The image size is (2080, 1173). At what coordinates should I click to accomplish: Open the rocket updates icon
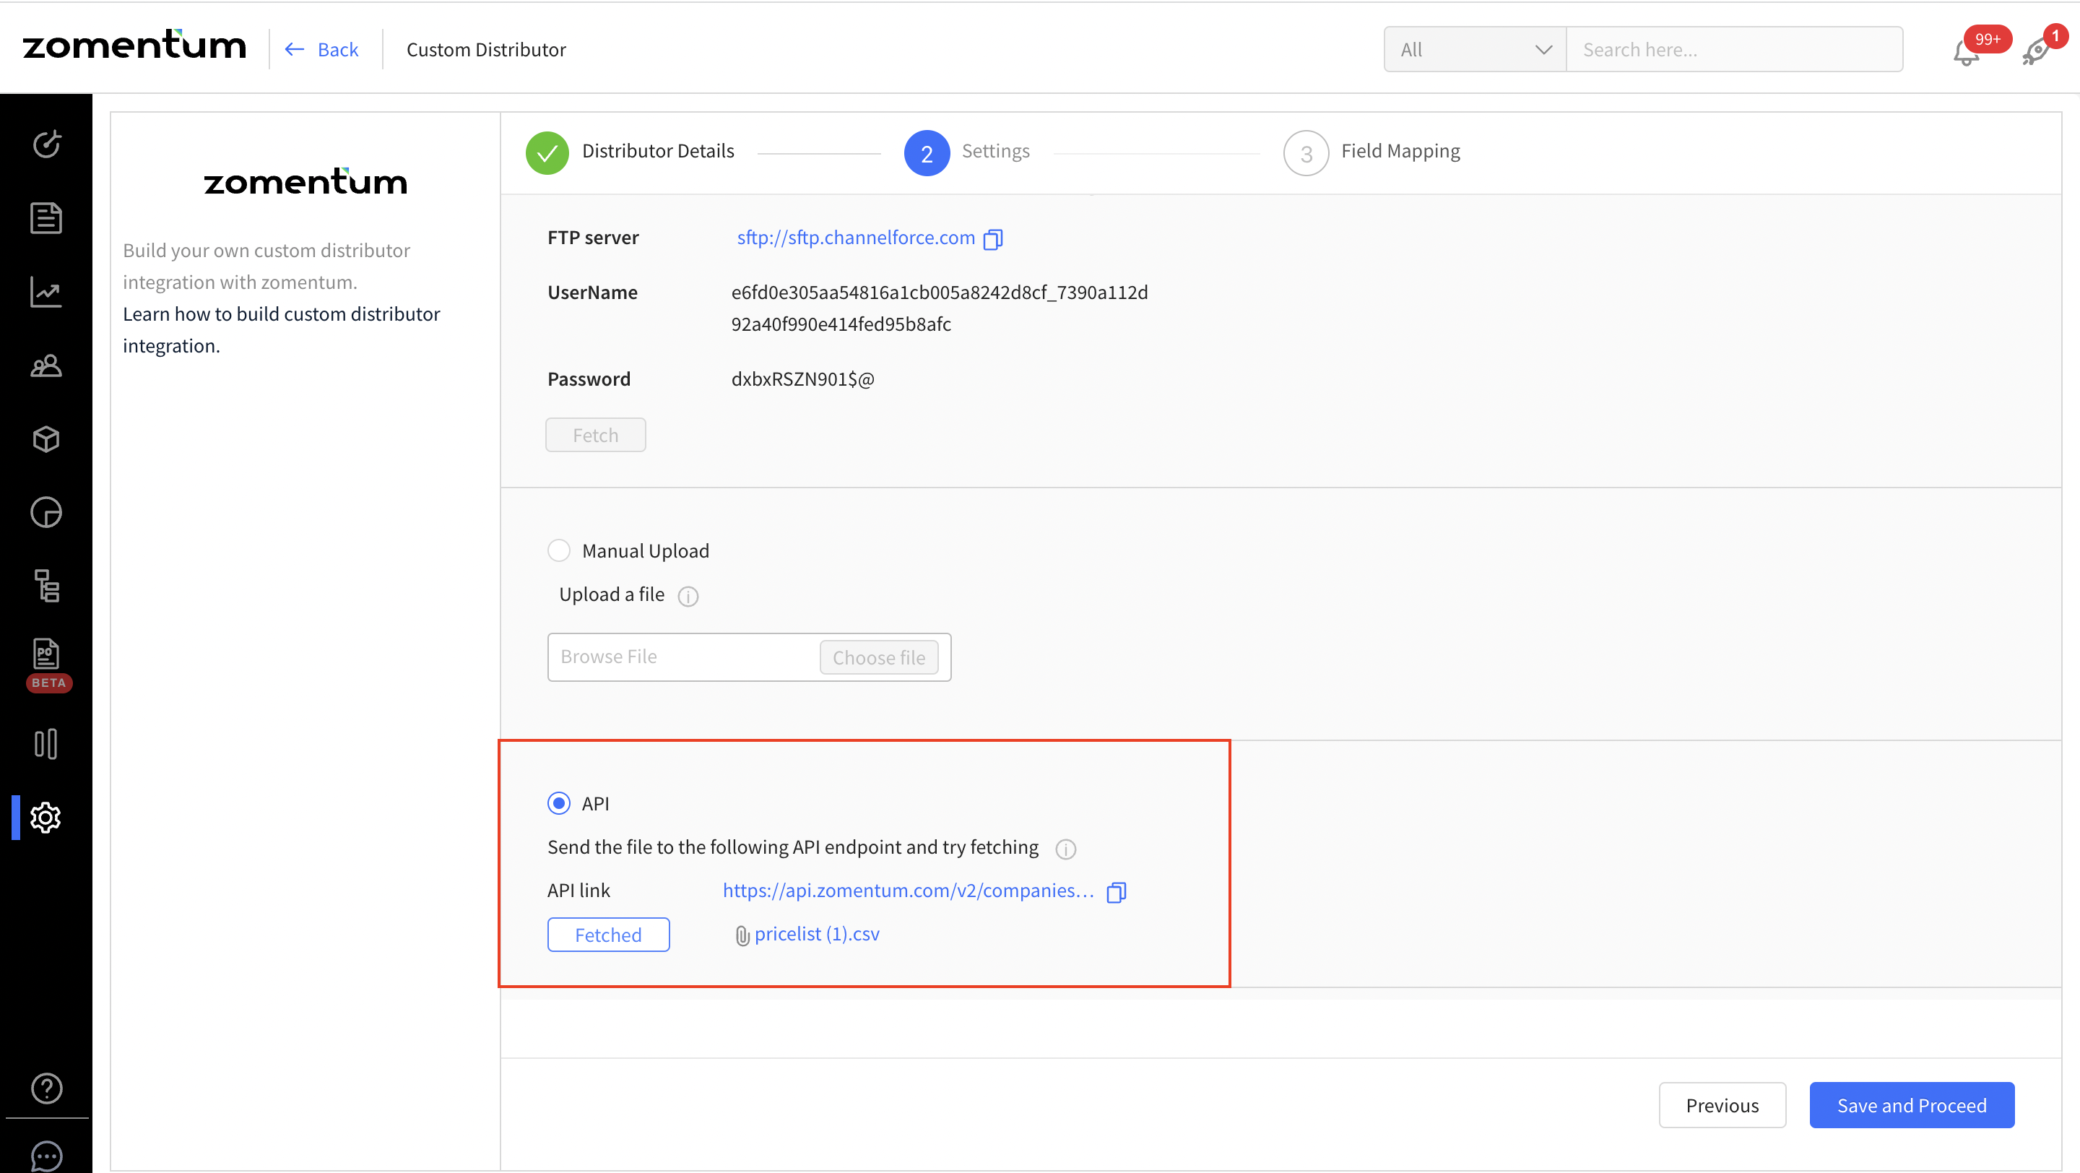(x=2036, y=53)
